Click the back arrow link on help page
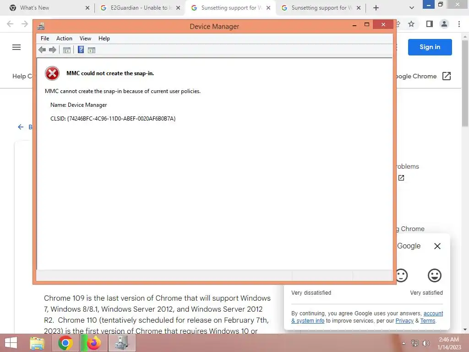469x352 pixels. pos(21,127)
